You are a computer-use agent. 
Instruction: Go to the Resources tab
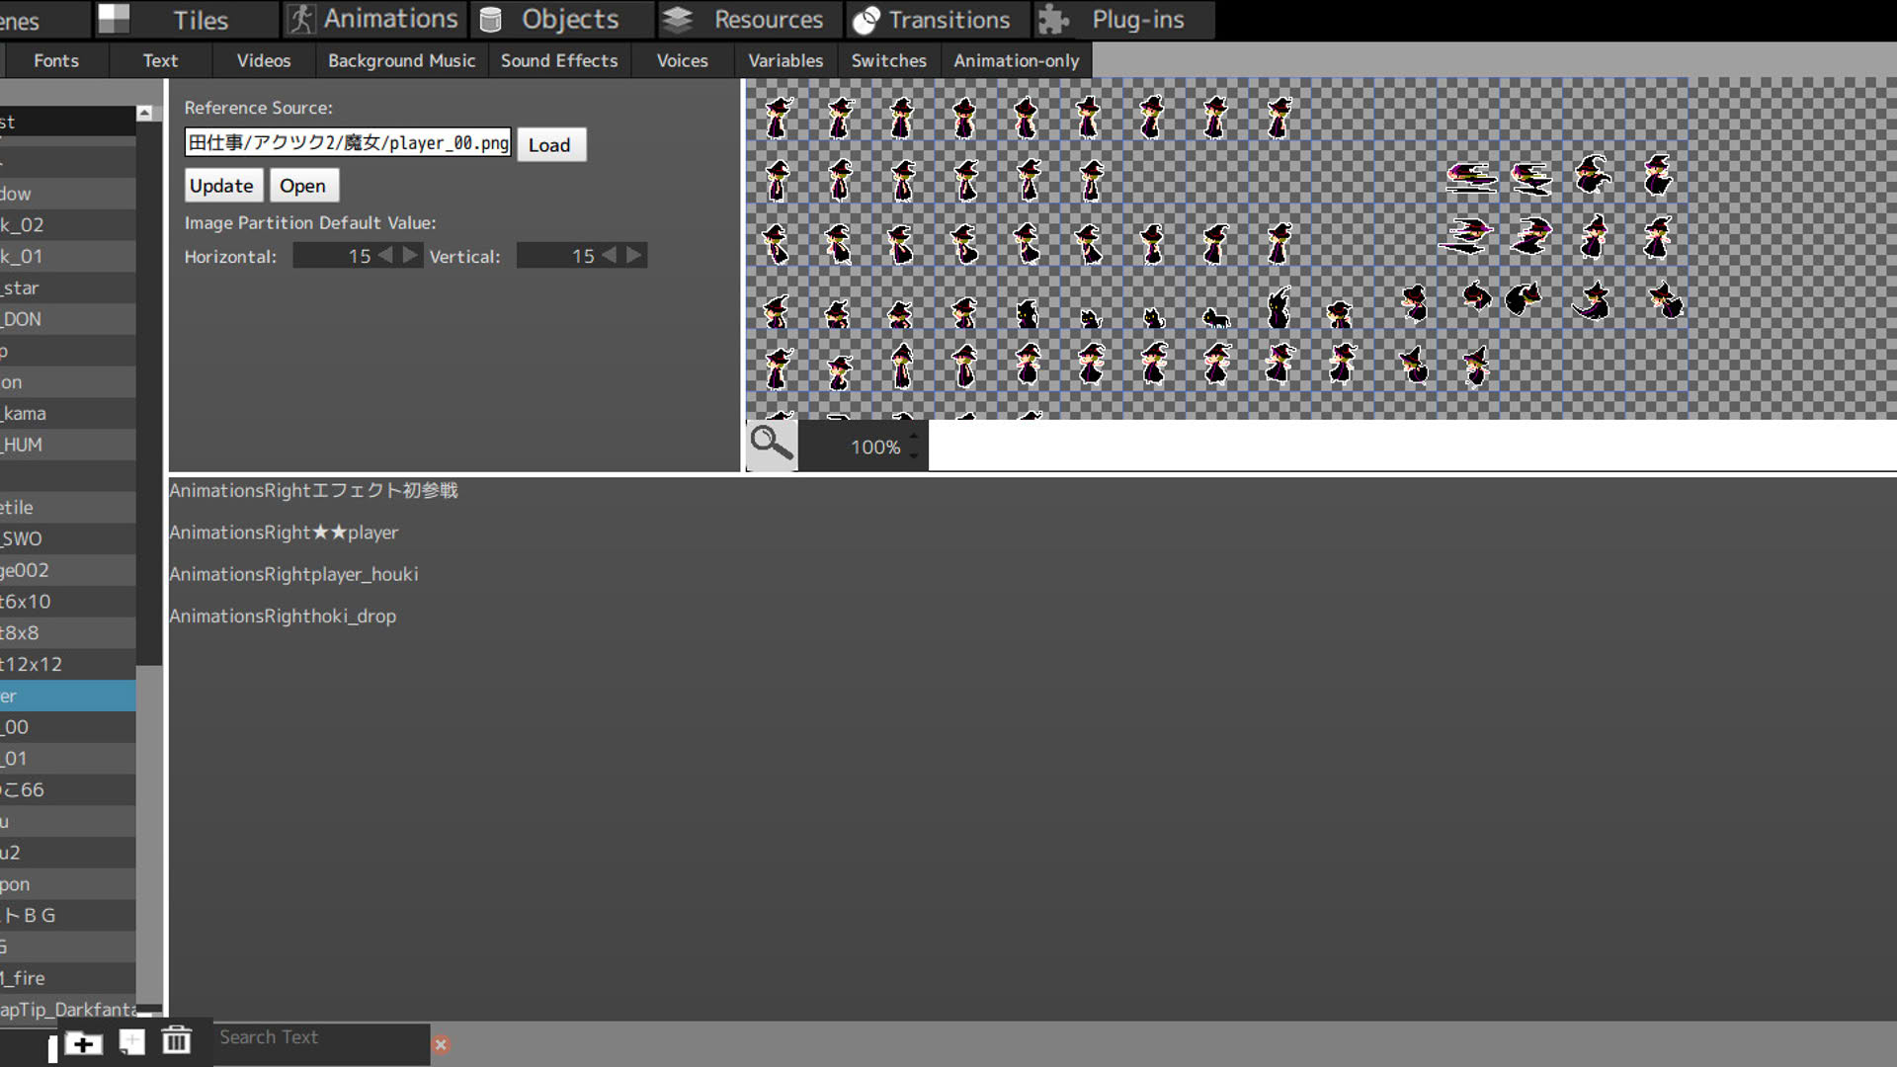[749, 20]
